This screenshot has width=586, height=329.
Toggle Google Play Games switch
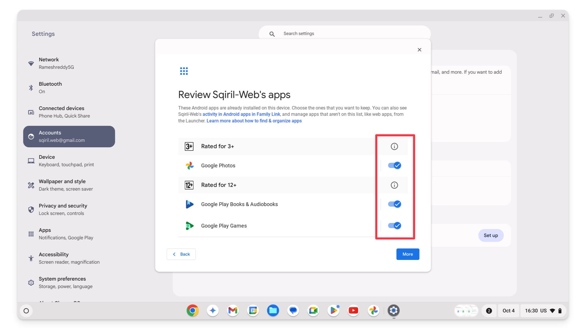click(x=394, y=226)
